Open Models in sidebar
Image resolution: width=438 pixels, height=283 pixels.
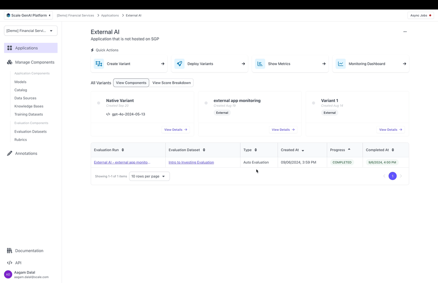coord(21,82)
